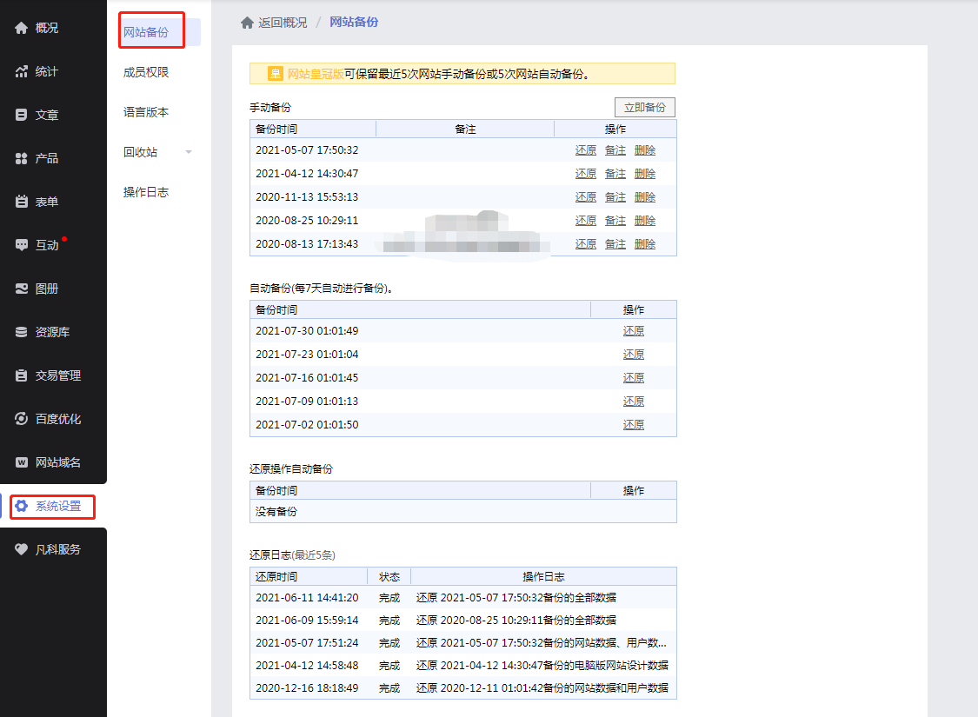Viewport: 978px width, 717px height.
Task: Delete the 2020-11-13 15:53:13 backup
Action: [645, 197]
